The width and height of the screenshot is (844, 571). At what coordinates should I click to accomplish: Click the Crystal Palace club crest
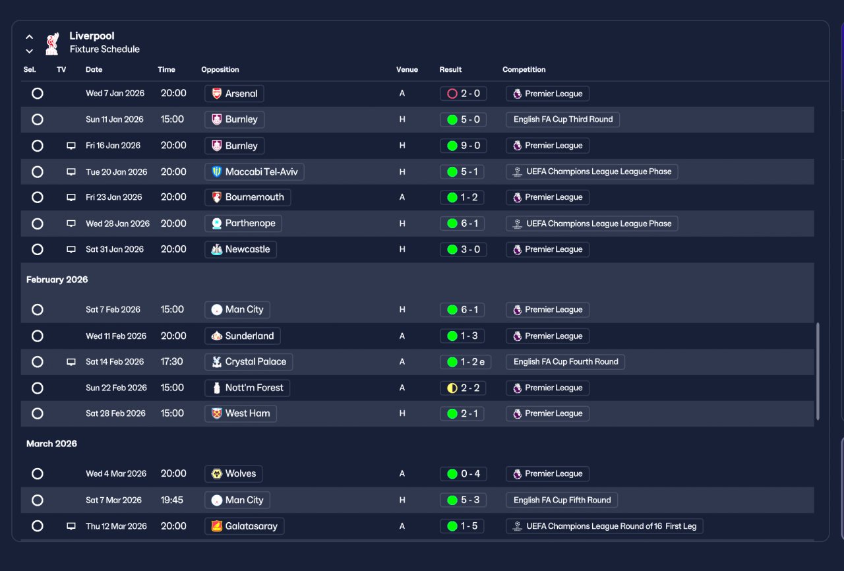coord(216,362)
